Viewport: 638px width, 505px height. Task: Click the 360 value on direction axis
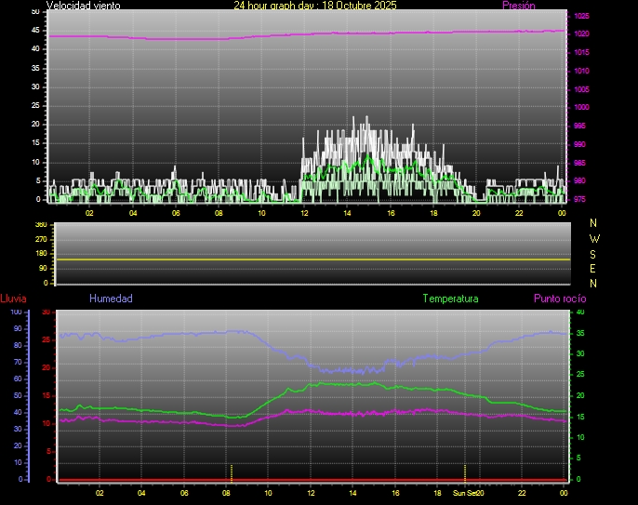click(40, 225)
